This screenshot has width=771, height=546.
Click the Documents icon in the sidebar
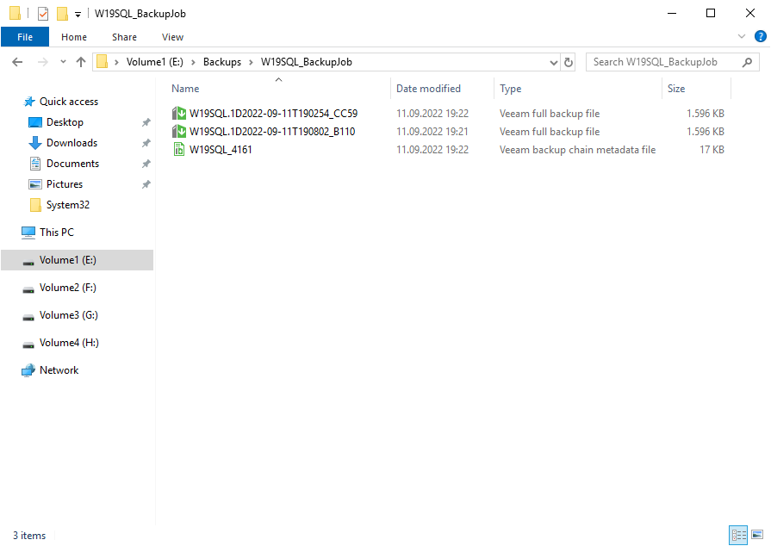(x=35, y=164)
